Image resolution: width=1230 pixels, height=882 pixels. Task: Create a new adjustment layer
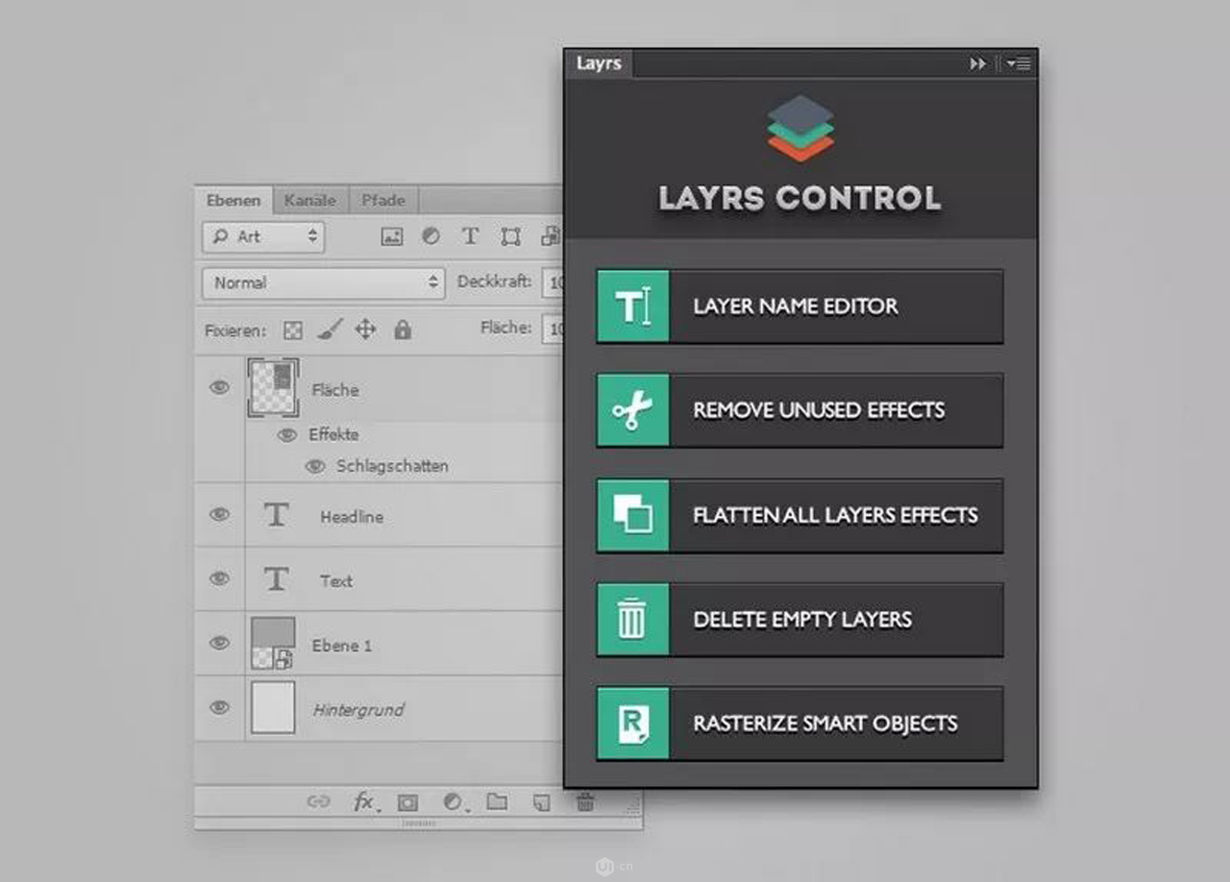(453, 802)
